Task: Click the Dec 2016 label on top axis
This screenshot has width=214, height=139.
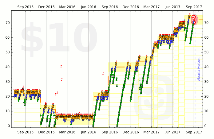Action: coord(130,6)
